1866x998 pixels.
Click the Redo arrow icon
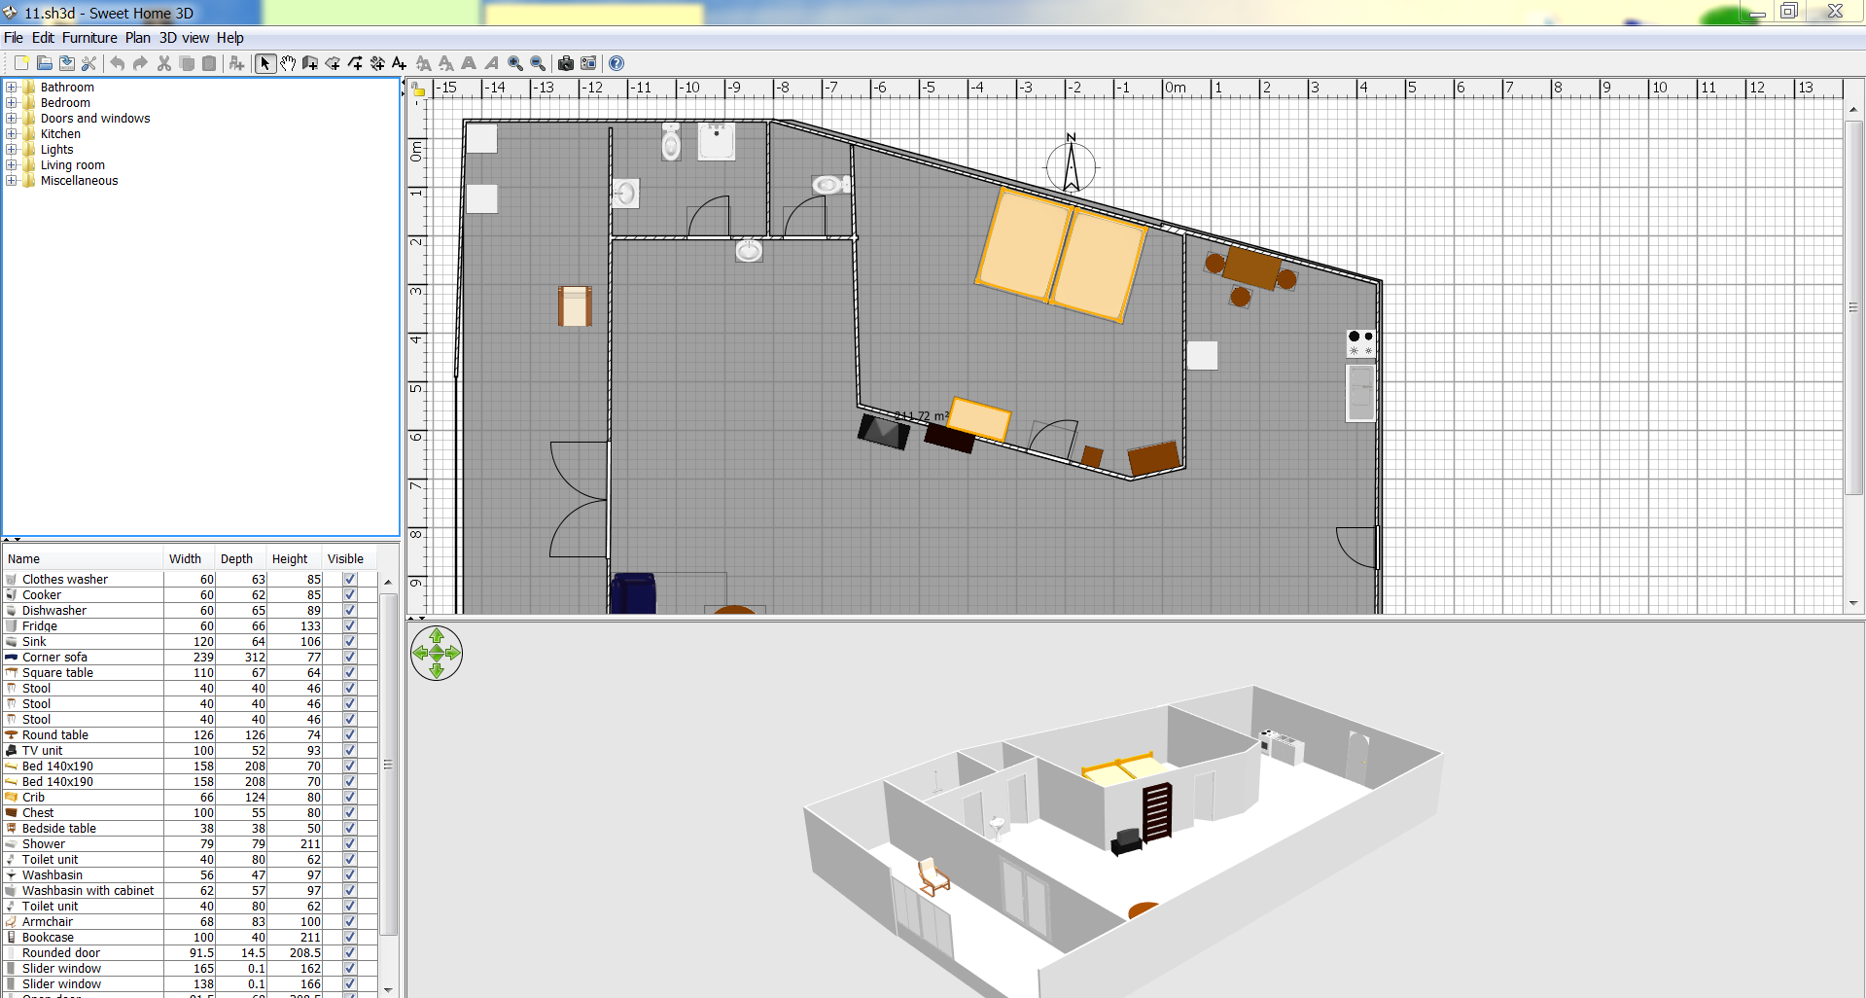(140, 63)
